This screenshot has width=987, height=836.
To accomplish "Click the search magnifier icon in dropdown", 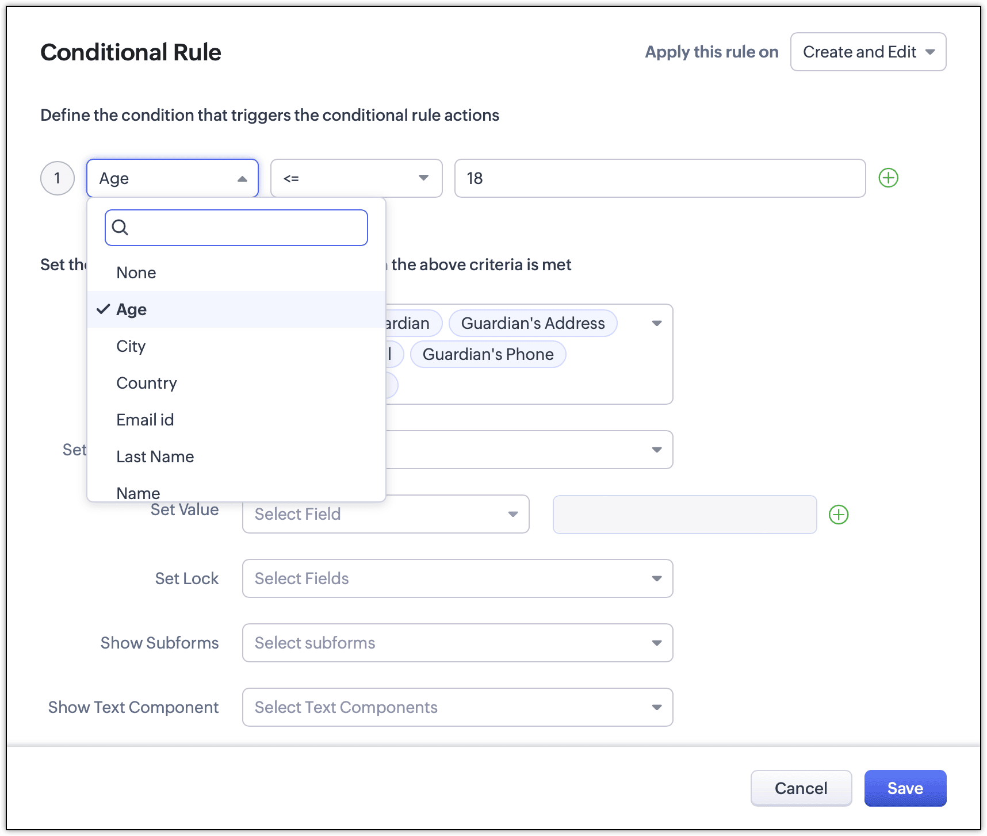I will click(120, 228).
